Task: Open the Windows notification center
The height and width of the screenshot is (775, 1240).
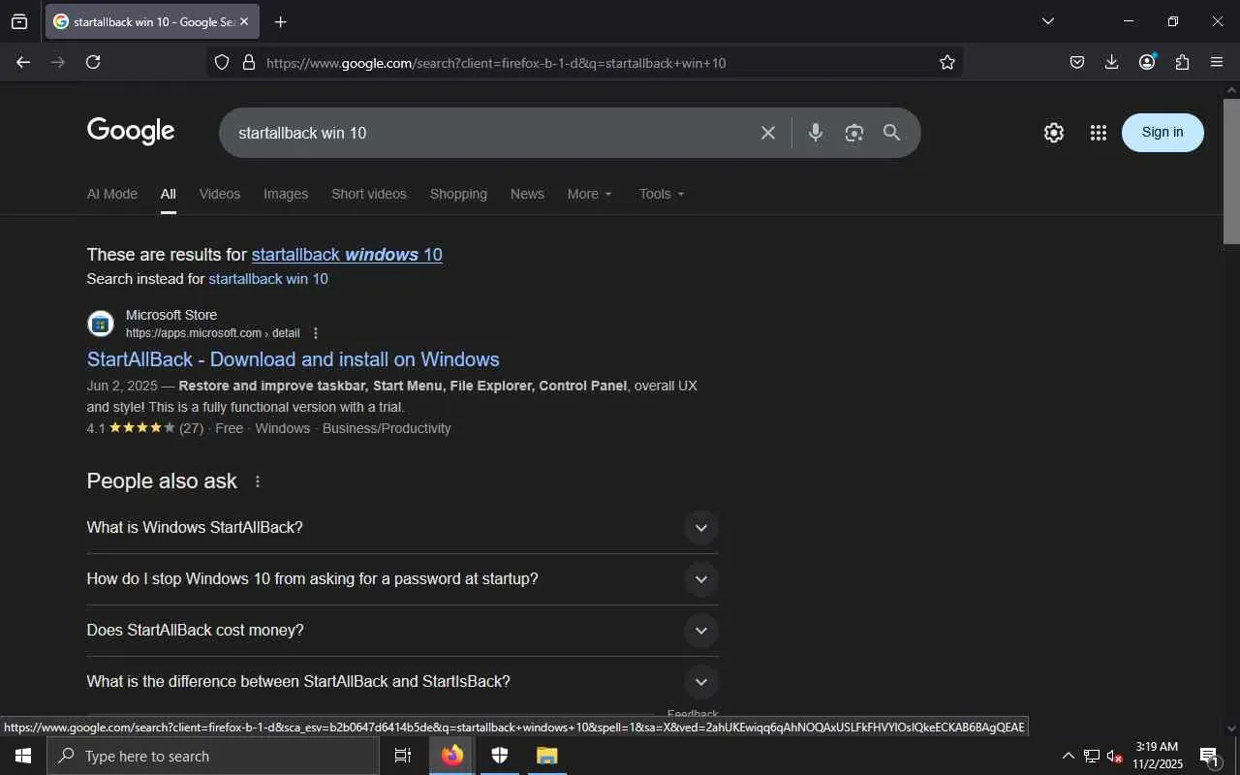Action: coord(1209,756)
